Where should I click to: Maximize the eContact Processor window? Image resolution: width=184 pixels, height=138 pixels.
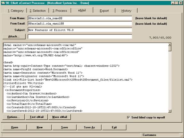click(x=177, y=3)
